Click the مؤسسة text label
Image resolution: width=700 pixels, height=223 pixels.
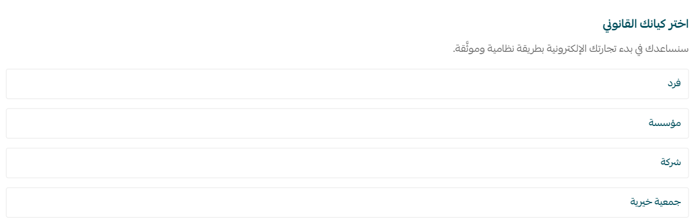[x=665, y=123]
